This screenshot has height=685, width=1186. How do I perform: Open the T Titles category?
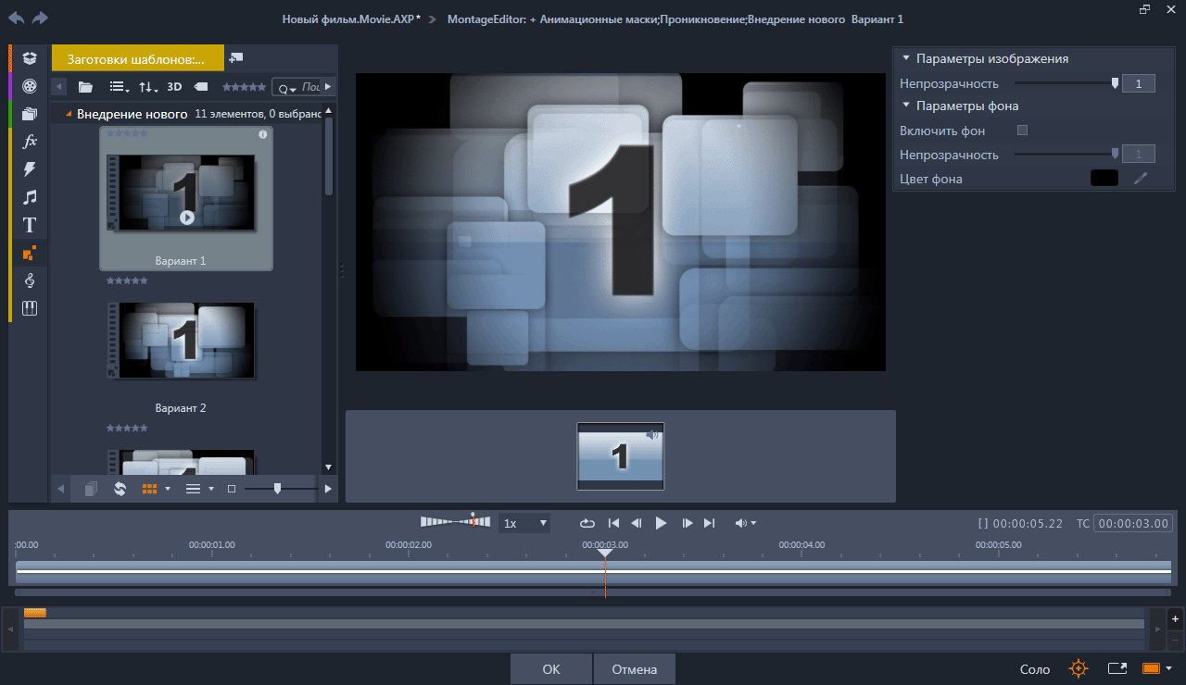[31, 225]
